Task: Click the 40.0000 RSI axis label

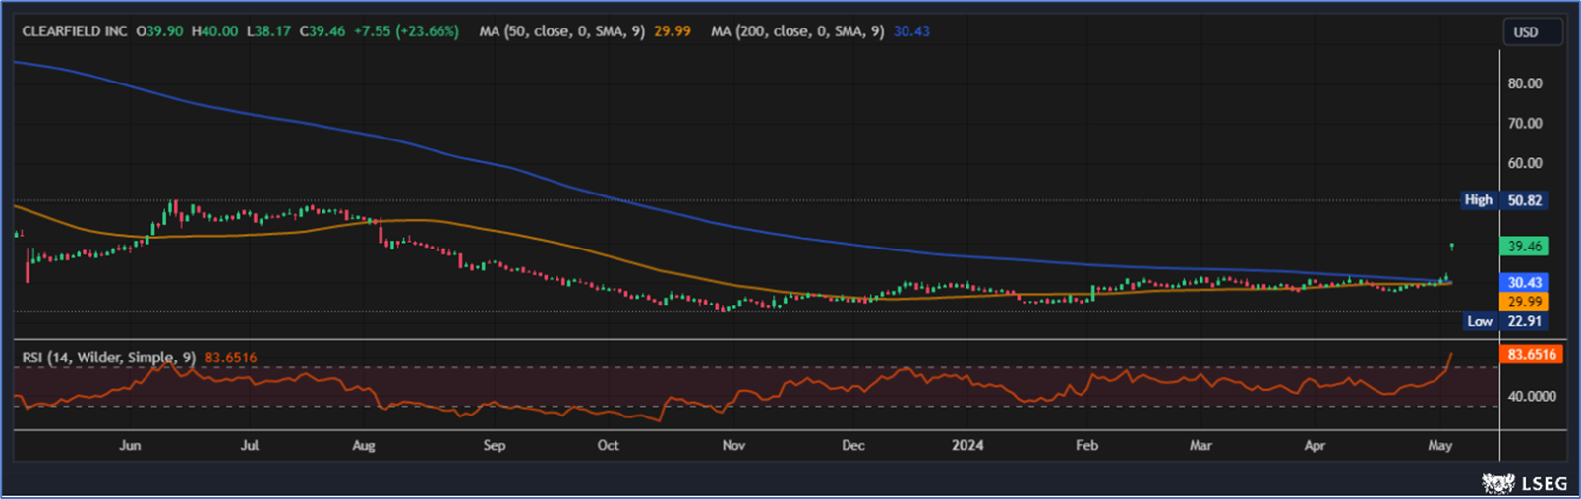Action: (1532, 397)
